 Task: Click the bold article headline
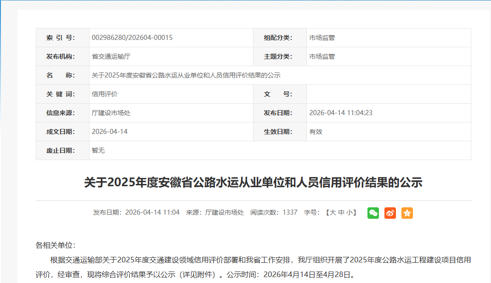click(x=253, y=183)
